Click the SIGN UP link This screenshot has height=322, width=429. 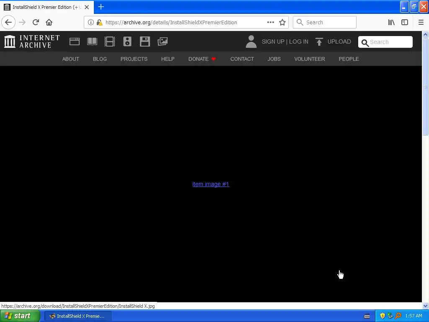point(273,42)
